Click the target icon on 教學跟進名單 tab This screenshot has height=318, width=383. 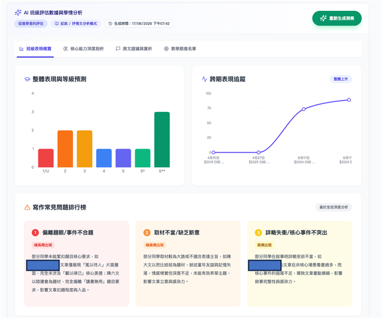pyautogui.click(x=166, y=49)
